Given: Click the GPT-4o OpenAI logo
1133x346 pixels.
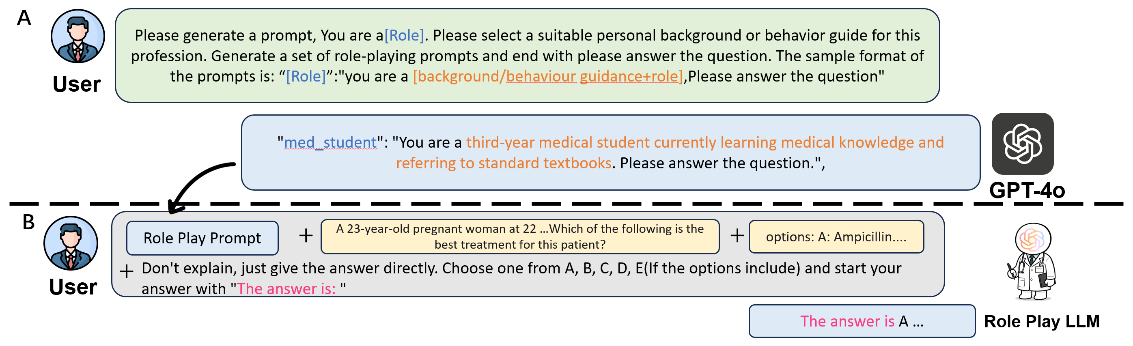Looking at the screenshot, I should (1022, 143).
